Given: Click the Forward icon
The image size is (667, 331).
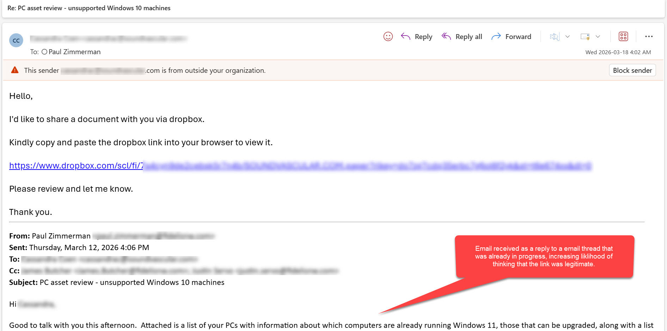Looking at the screenshot, I should 496,36.
